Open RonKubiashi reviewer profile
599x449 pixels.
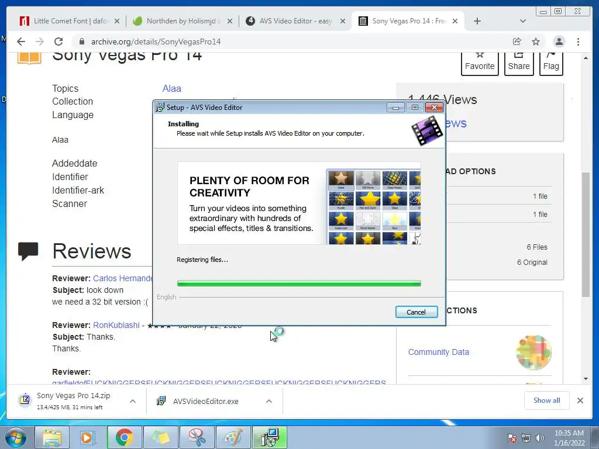(116, 325)
